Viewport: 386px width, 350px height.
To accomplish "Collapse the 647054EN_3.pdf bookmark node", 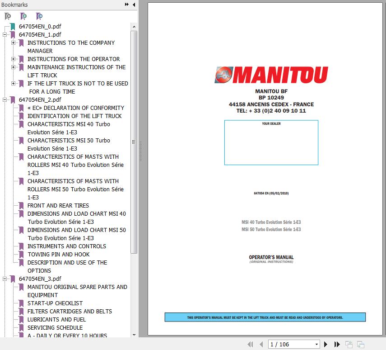I will pos(5,279).
